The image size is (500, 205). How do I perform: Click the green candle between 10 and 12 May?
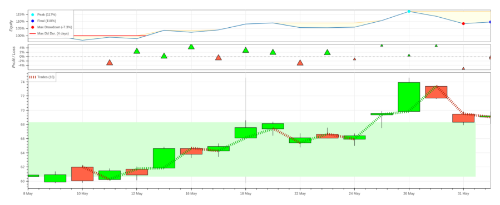click(110, 175)
